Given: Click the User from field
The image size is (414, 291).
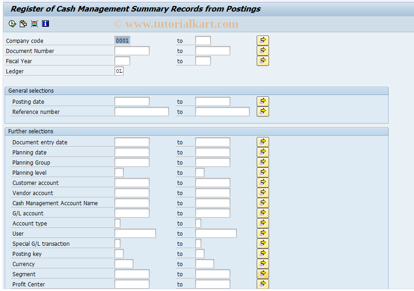Looking at the screenshot, I should [135, 233].
